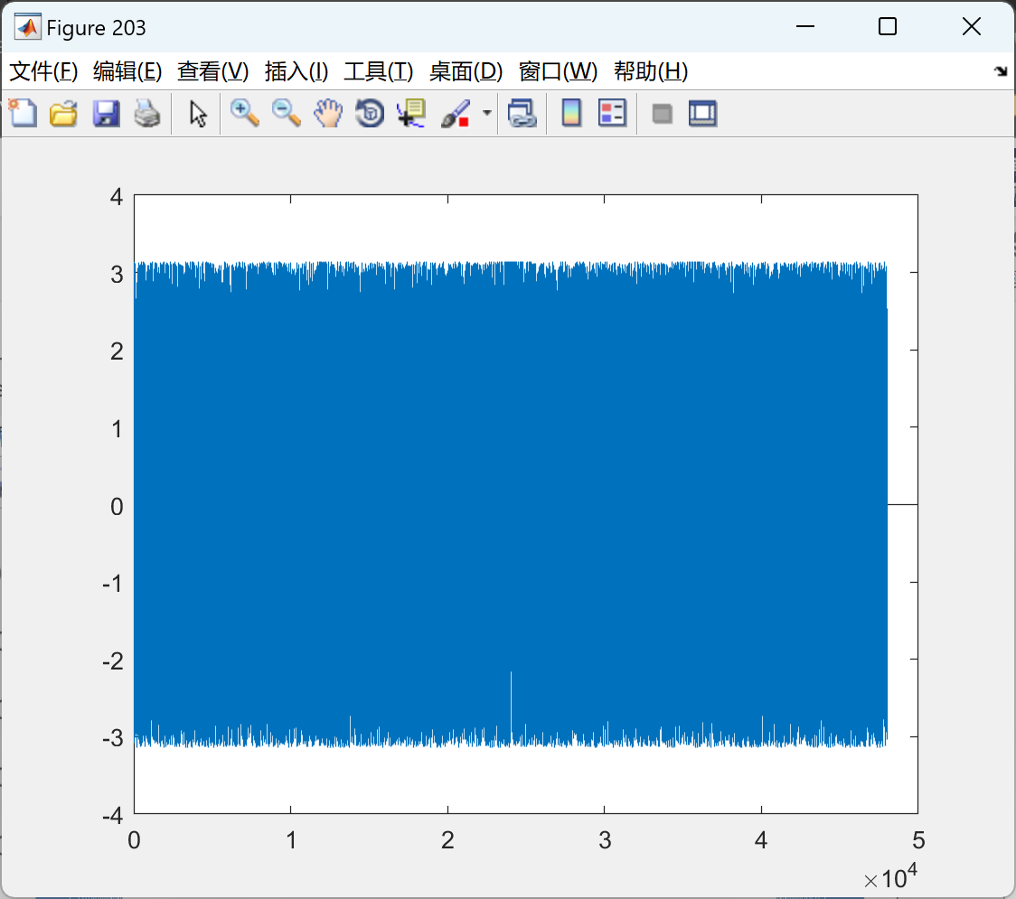This screenshot has width=1016, height=899.
Task: Open the 插入(I) menu
Action: [296, 71]
